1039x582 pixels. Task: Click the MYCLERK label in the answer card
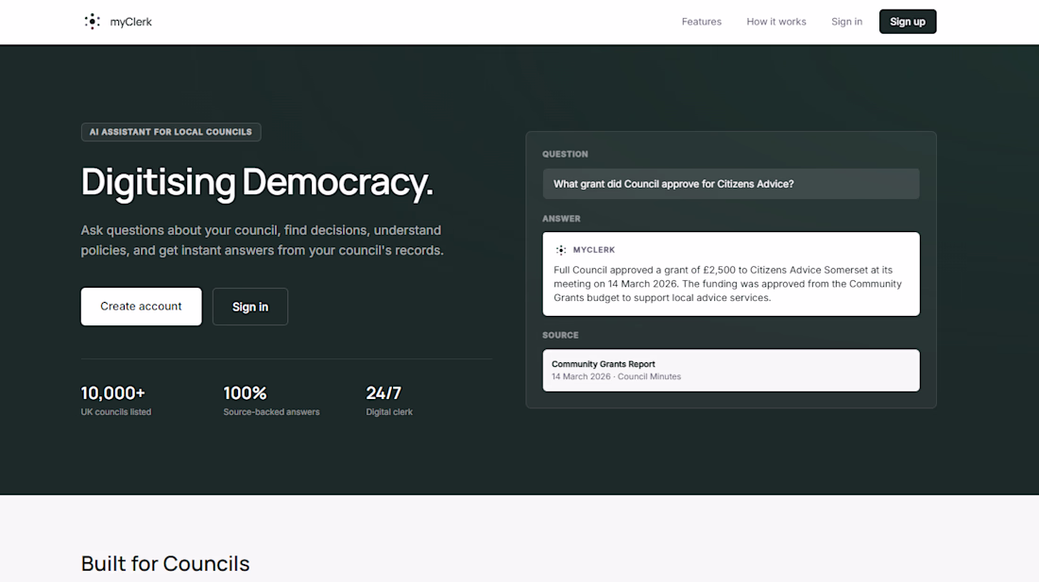click(x=594, y=250)
